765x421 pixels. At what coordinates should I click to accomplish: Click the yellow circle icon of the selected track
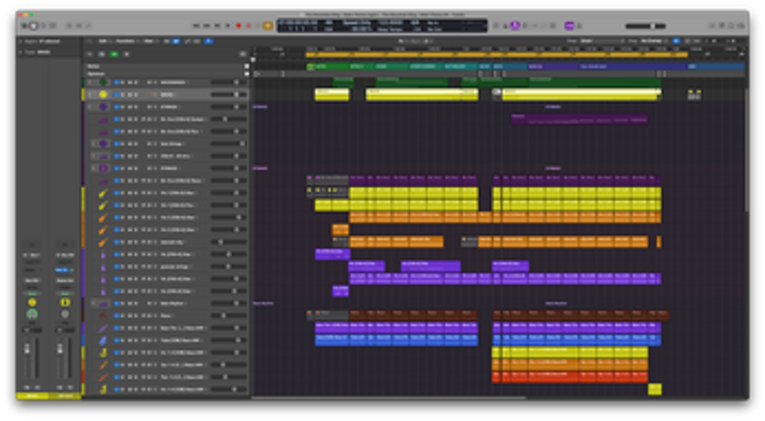(103, 94)
